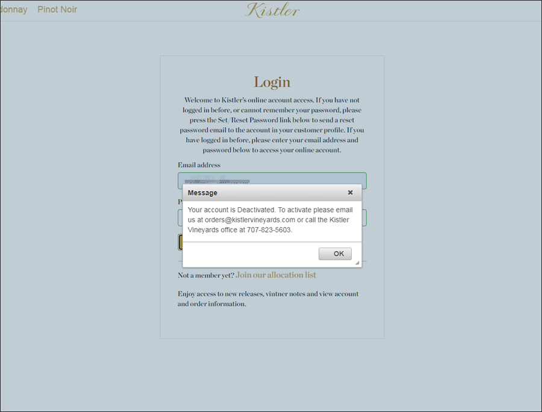Select the 'Your account is Deactivated' message text

[270, 220]
